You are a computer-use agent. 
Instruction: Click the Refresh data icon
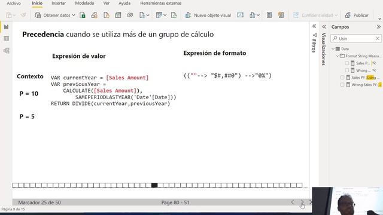click(x=174, y=15)
